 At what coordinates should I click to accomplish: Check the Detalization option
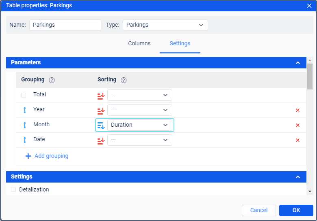pos(13,189)
